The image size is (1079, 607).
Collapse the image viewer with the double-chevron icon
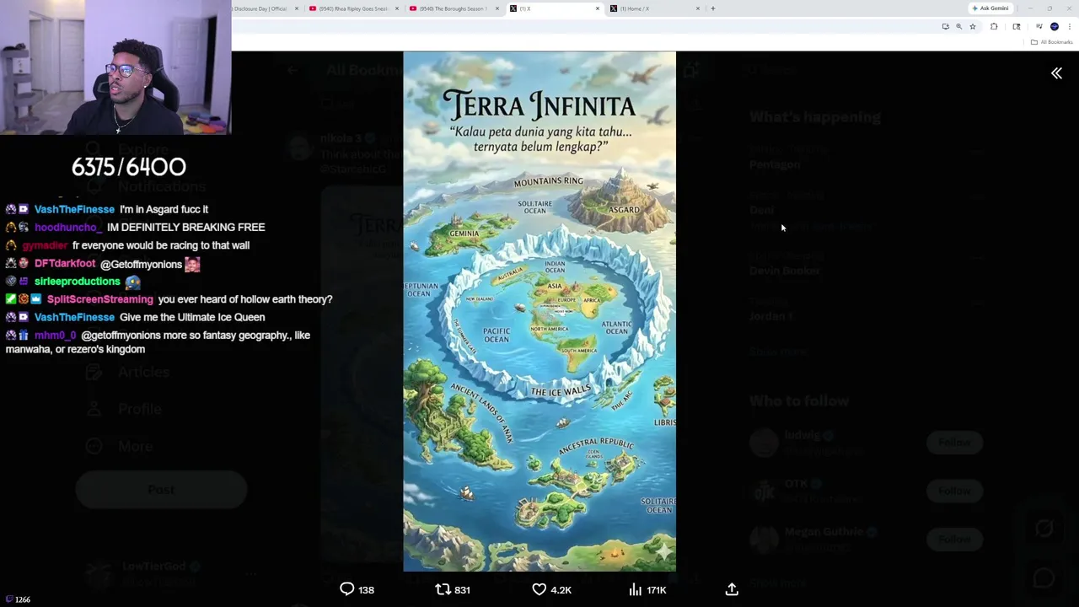click(x=1056, y=73)
